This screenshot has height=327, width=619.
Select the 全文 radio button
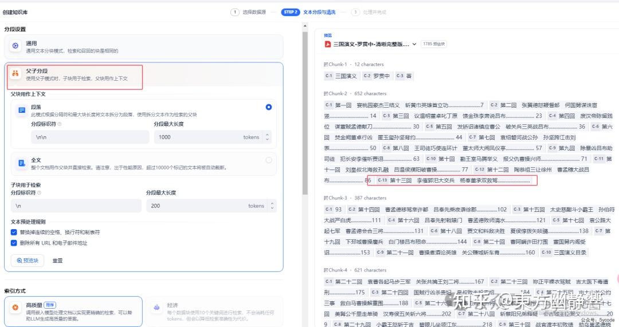[268, 160]
